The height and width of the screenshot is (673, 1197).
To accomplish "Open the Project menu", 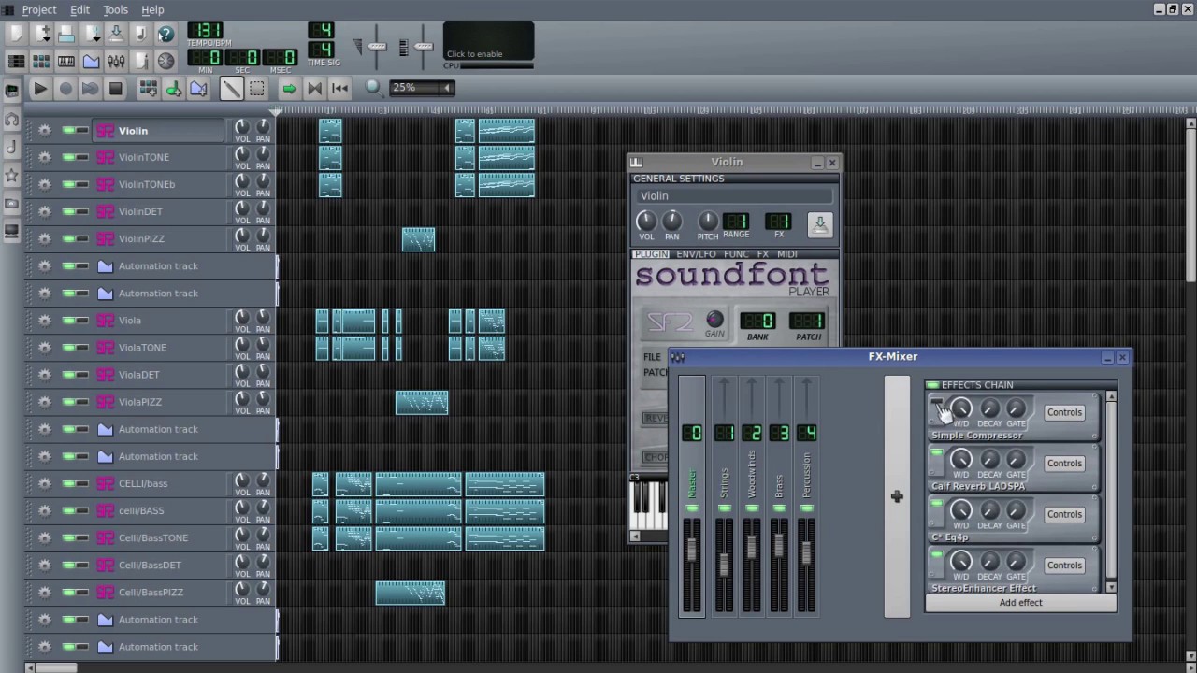I will coord(39,9).
